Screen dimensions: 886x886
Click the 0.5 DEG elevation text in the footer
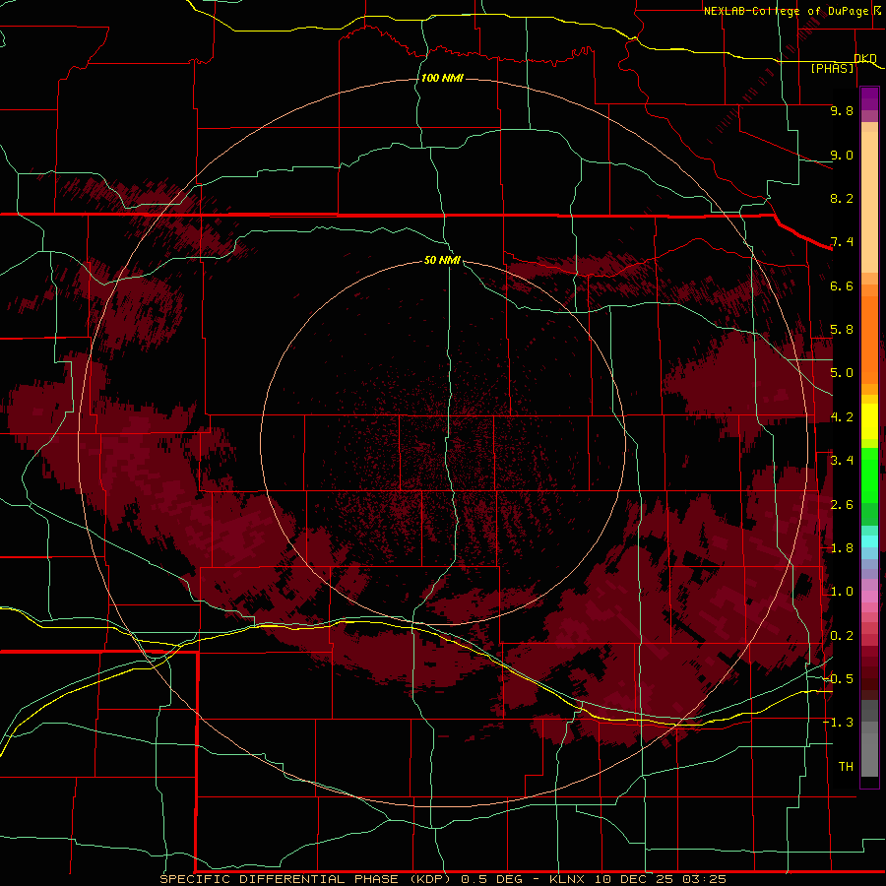tap(493, 879)
